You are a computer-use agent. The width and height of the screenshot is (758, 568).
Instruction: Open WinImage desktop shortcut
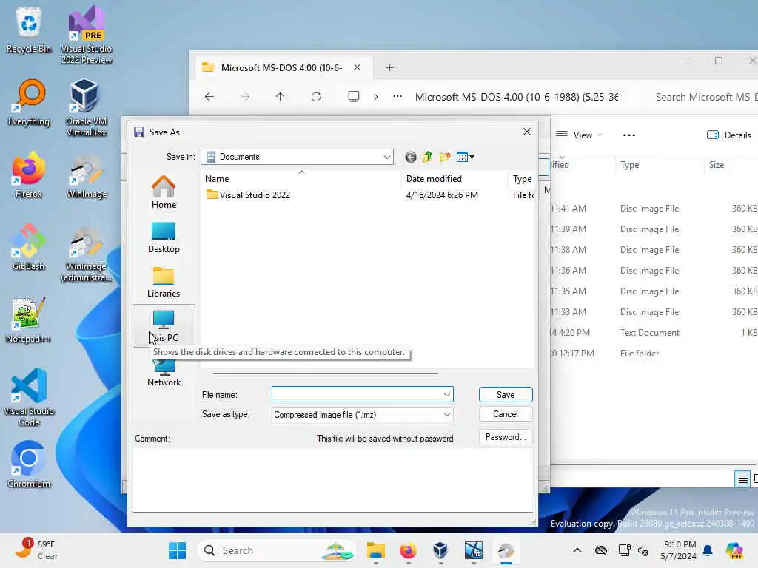coord(87,176)
